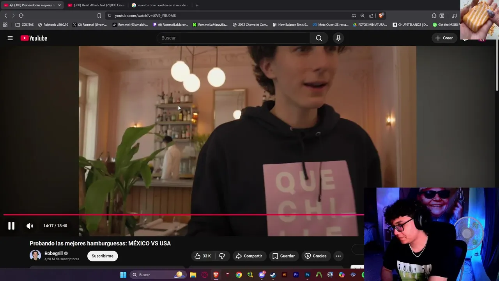Open Copilot from taskbar
The width and height of the screenshot is (499, 281).
click(x=342, y=275)
